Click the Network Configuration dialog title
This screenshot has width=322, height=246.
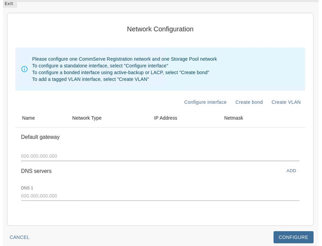pos(160,29)
